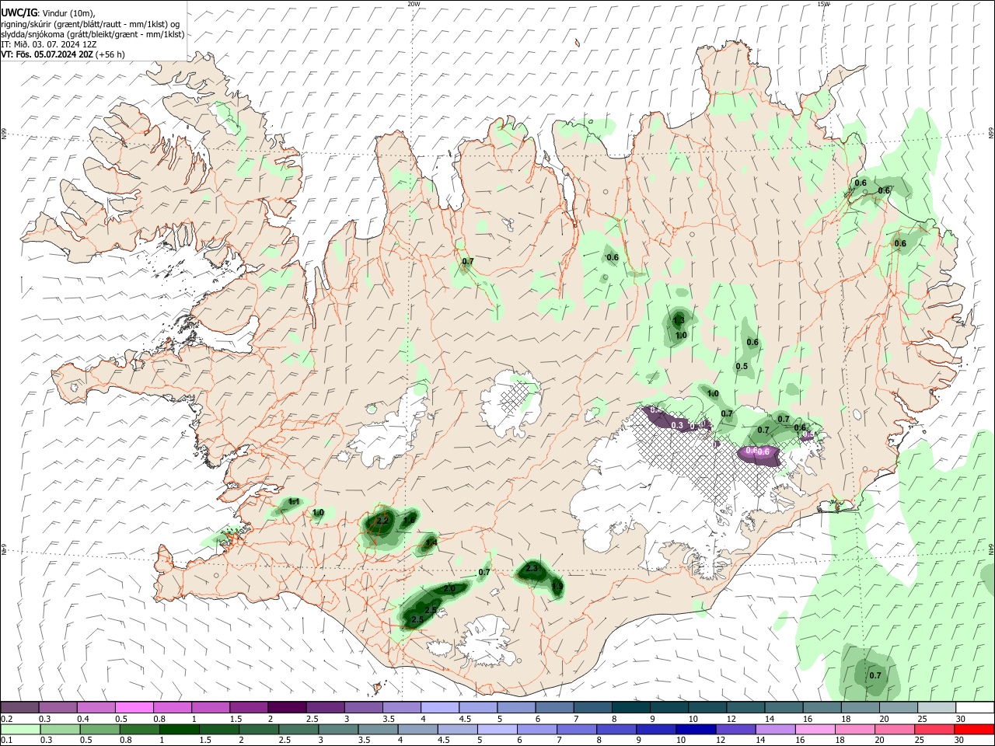Click the 1.3 rainfall value on the map
The width and height of the screenshot is (995, 746).
[x=679, y=320]
